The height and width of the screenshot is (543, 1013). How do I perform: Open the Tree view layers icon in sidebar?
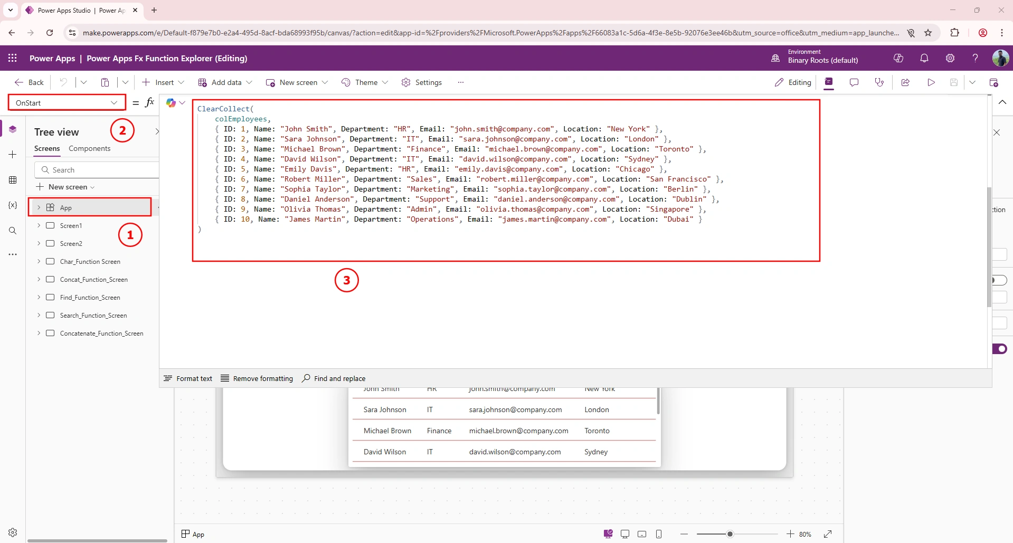[13, 129]
